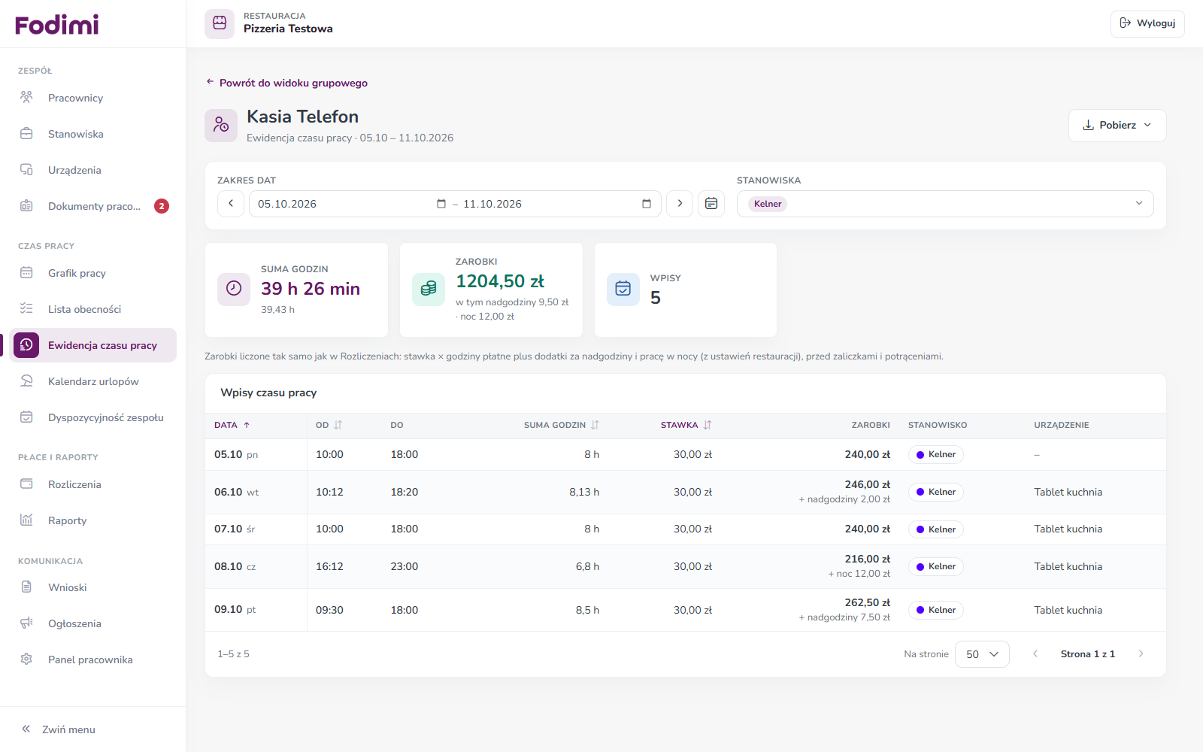Open calendar picker icon for start date
Screen dimensions: 1203x752
click(441, 204)
